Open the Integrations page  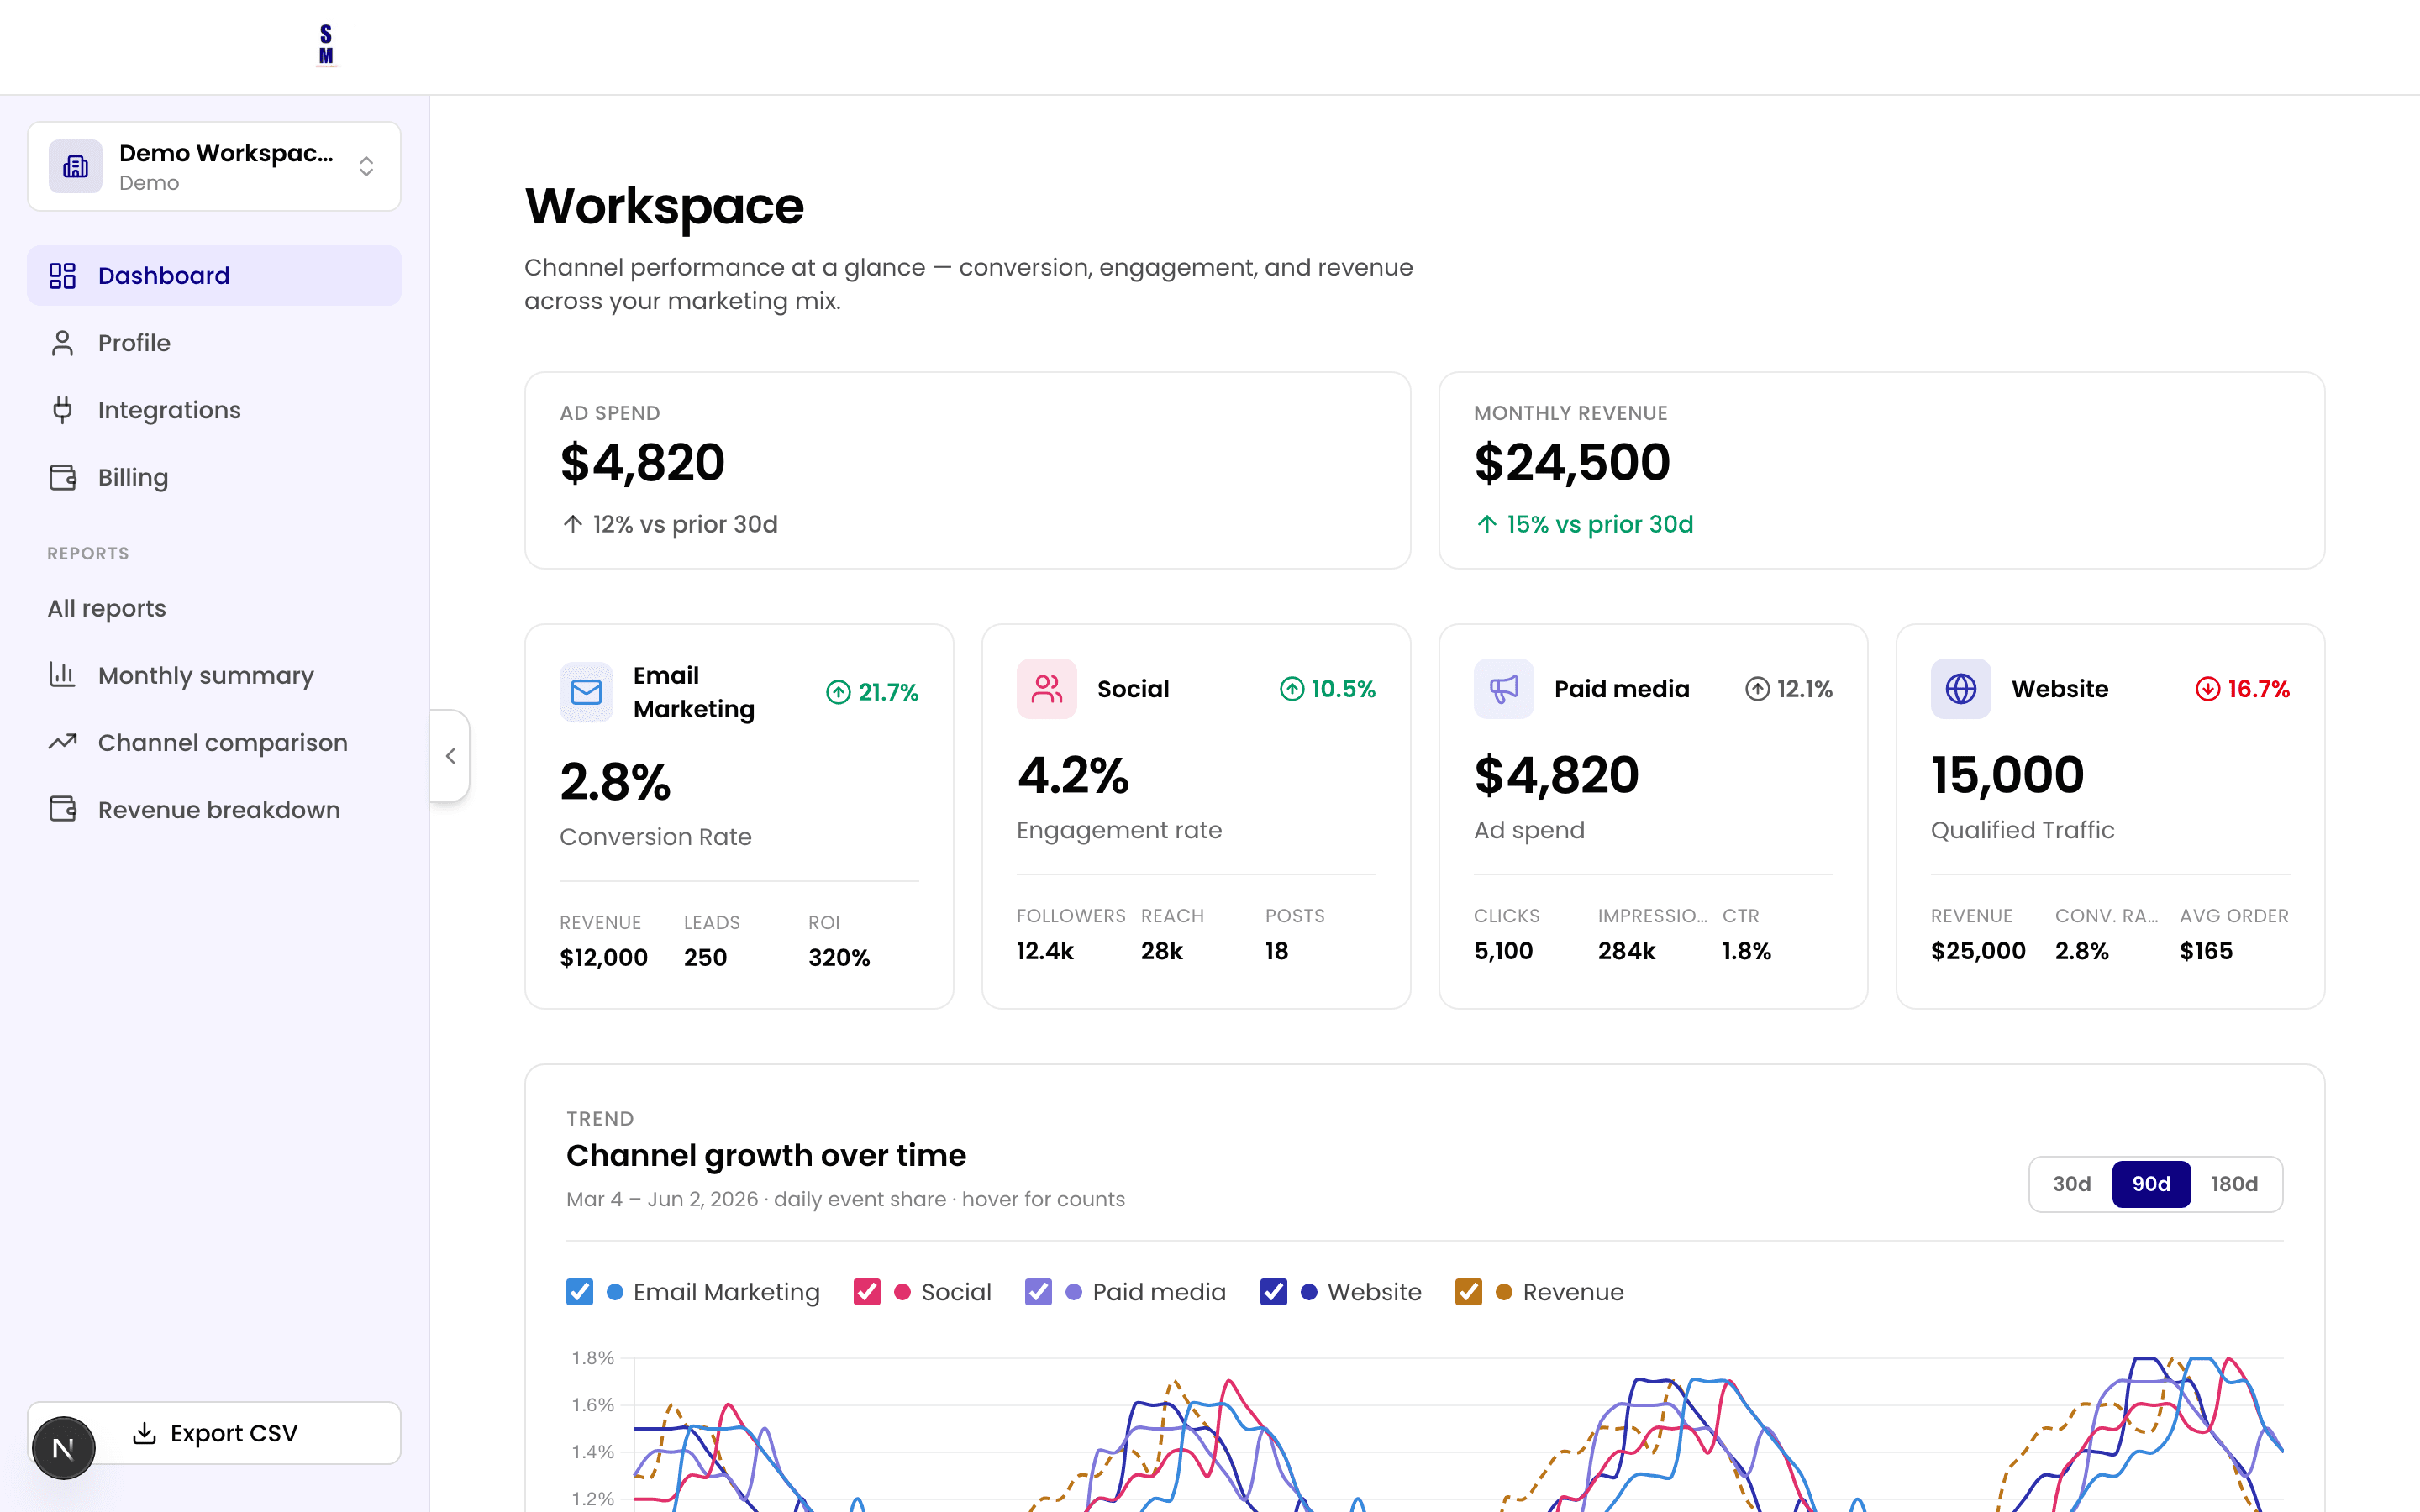coord(214,410)
